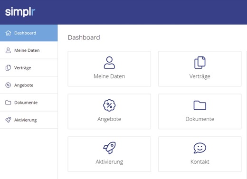
Task: Click the Dokumente tile label
Action: click(200, 119)
